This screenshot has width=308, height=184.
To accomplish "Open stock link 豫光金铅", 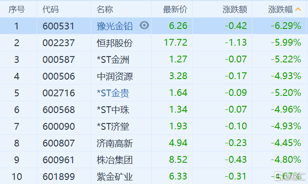I will pos(115,26).
